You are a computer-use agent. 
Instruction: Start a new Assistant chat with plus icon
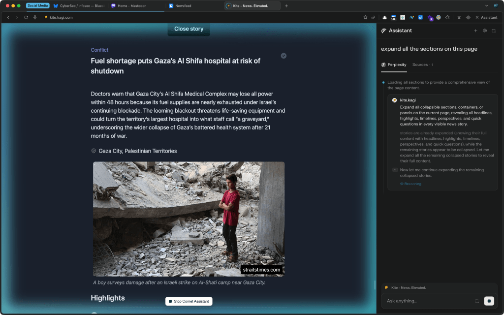coord(475,31)
